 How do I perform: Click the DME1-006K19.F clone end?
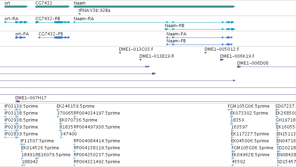222,60
